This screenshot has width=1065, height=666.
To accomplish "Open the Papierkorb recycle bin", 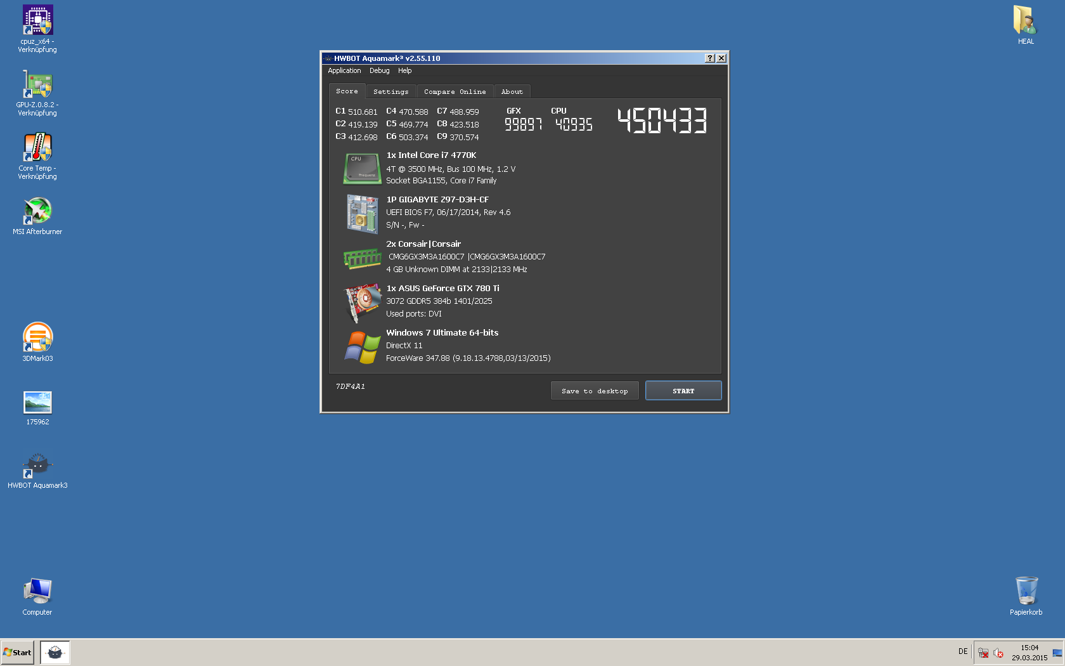I will pyautogui.click(x=1026, y=596).
